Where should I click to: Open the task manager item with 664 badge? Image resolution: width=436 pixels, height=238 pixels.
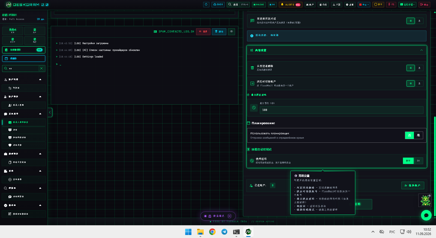pyautogui.click(x=24, y=50)
